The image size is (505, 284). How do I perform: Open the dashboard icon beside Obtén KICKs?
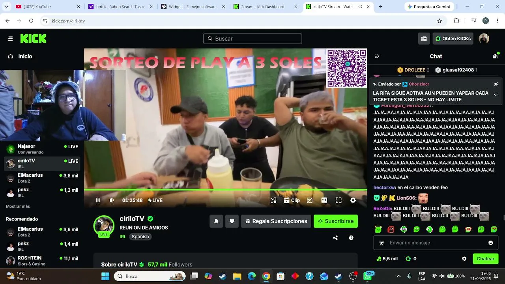tap(424, 39)
